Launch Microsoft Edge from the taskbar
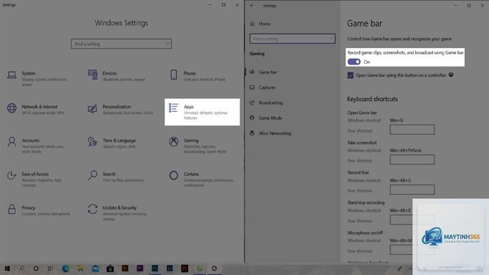 [x=65, y=268]
